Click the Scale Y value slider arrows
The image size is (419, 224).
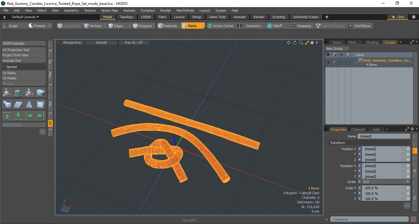point(408,194)
